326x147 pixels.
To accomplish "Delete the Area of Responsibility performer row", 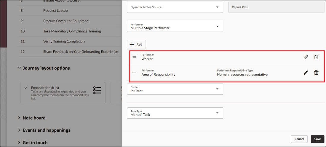I will tap(316, 72).
